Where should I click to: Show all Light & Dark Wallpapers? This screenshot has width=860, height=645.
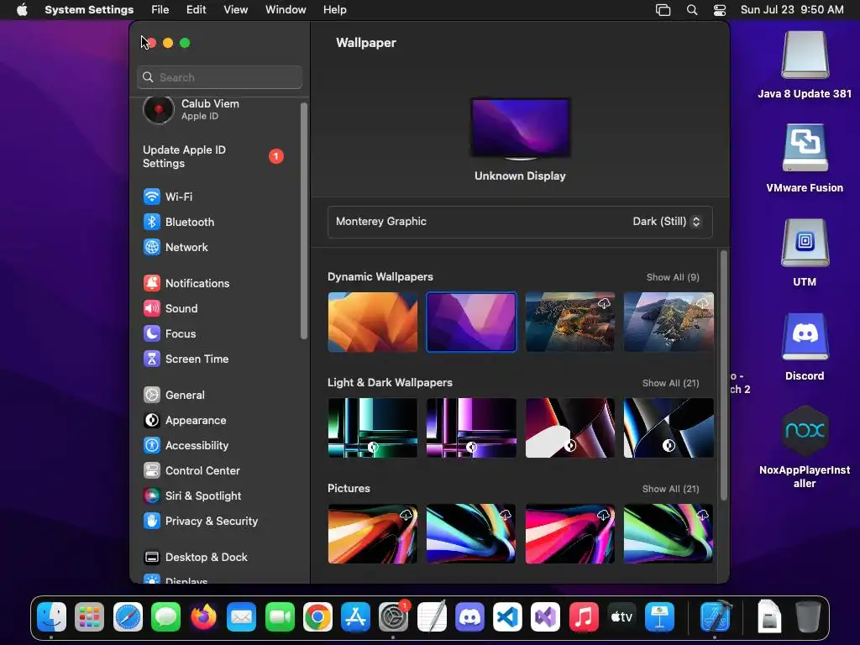[x=670, y=383]
